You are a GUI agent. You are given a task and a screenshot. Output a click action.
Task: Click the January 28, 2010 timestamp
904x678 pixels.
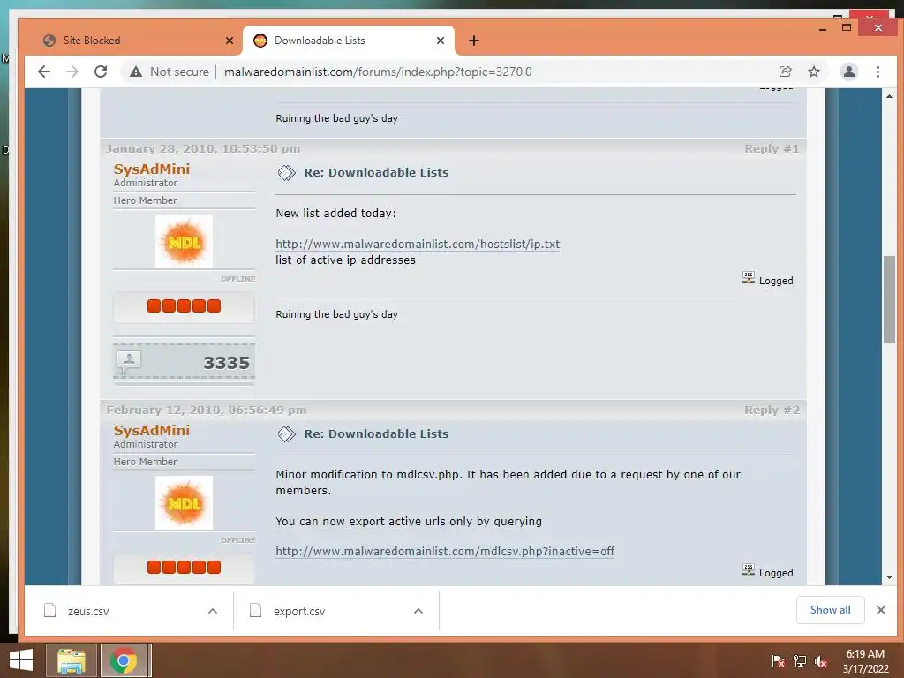point(203,148)
